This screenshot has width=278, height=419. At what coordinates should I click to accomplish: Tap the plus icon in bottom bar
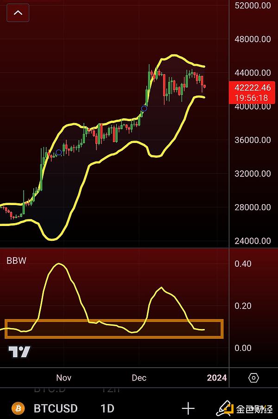188,408
